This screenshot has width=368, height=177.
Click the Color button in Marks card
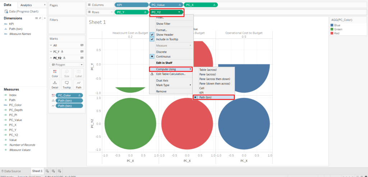(55, 74)
